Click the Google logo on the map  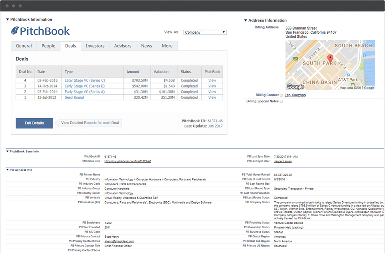[x=296, y=87]
